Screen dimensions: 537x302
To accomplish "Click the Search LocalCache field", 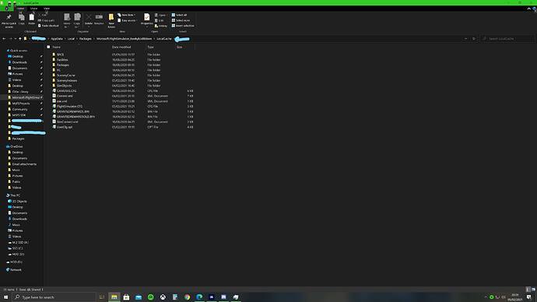I will (507, 39).
